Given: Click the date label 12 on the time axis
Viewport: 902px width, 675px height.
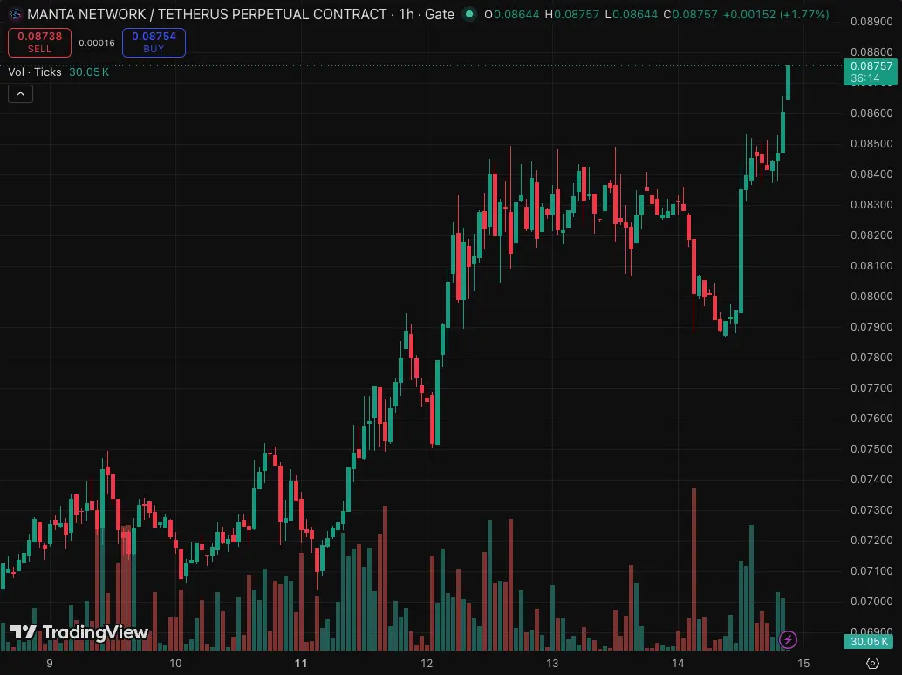Looking at the screenshot, I should 427,664.
